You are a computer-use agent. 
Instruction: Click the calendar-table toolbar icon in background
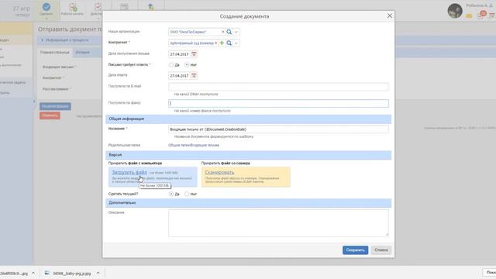coord(124,7)
